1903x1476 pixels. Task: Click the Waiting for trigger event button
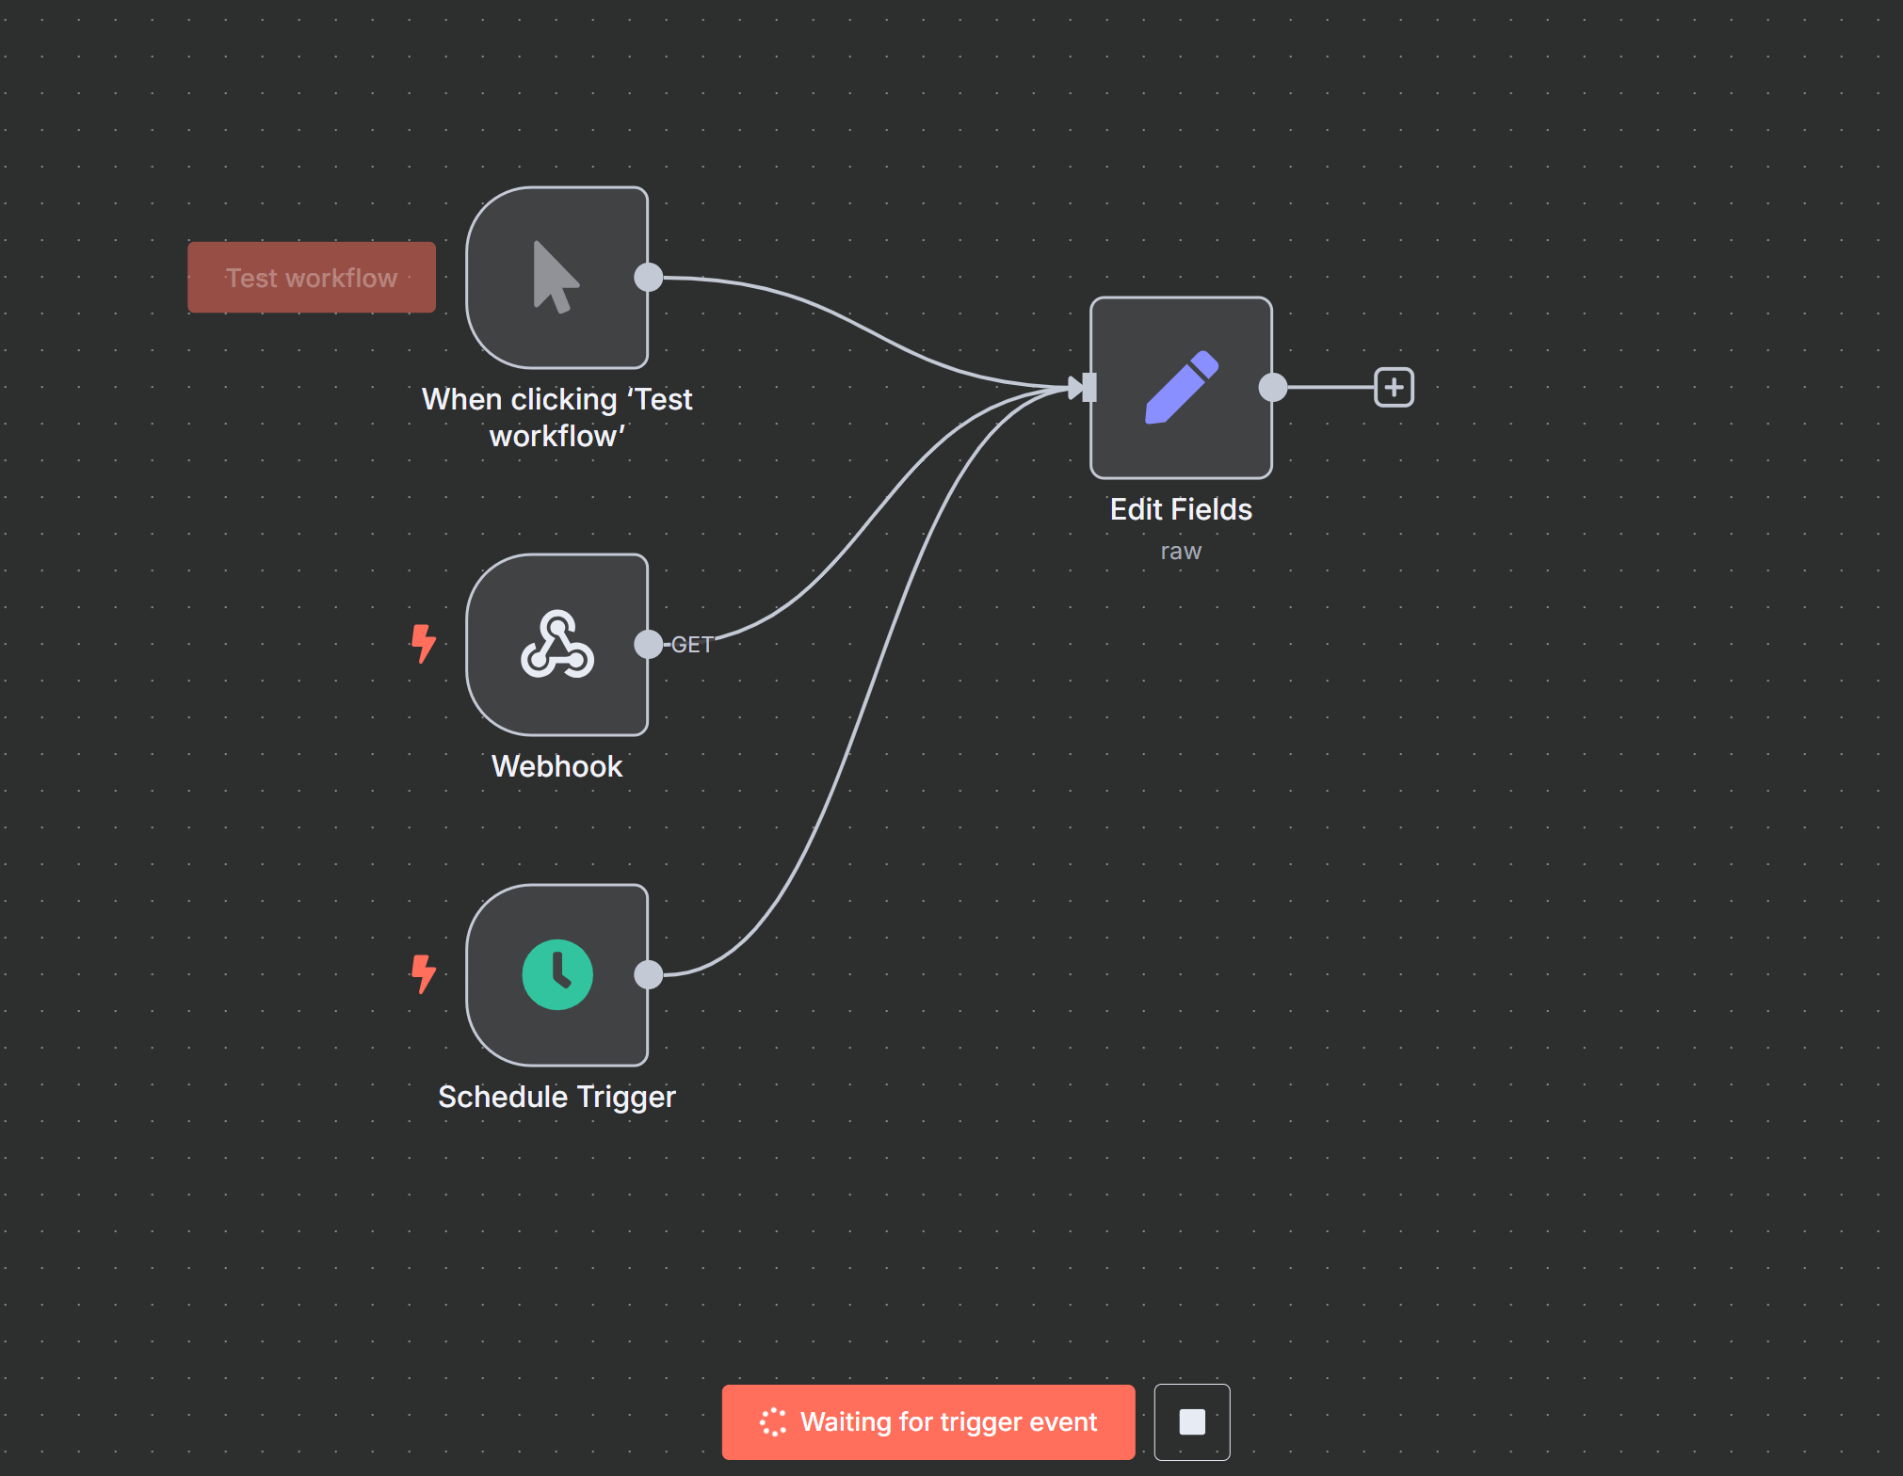click(x=927, y=1421)
